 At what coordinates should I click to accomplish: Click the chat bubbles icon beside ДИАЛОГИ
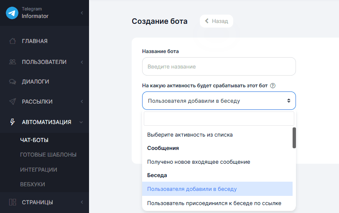(x=13, y=82)
